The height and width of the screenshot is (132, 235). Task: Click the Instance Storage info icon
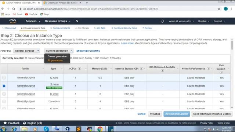pos(141,69)
